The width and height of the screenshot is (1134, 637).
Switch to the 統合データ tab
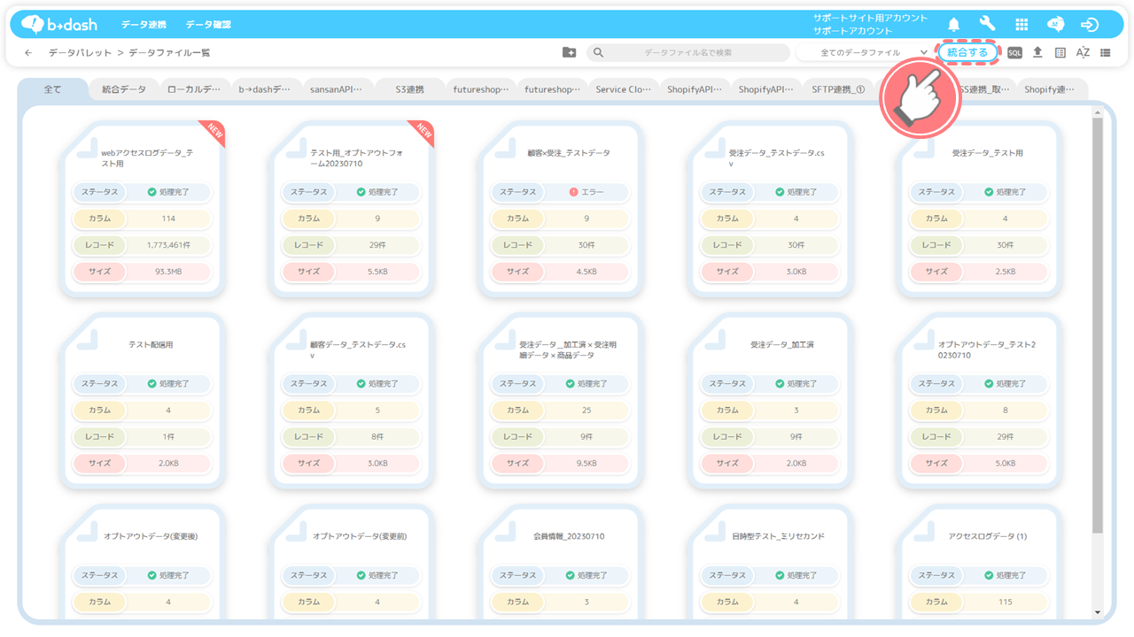(124, 89)
